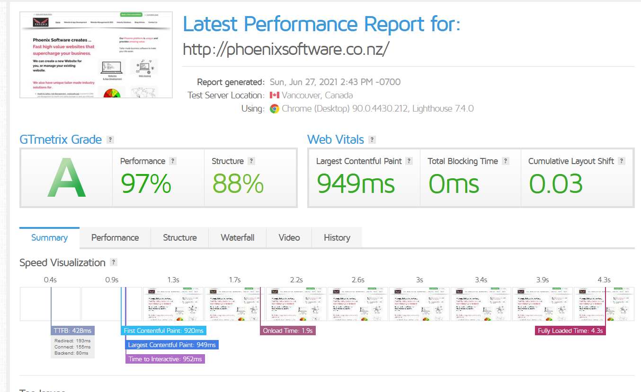The height and width of the screenshot is (392, 641).
Task: Click the 3.9s filmstrip frame
Action: pyautogui.click(x=543, y=304)
